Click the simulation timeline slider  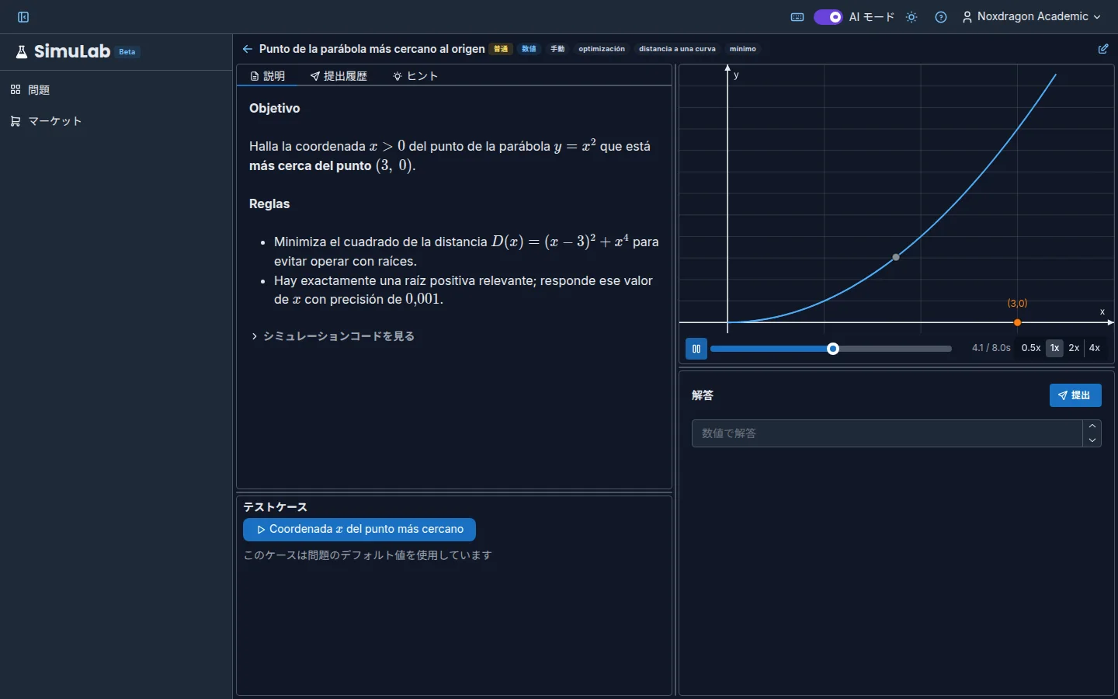coord(831,349)
